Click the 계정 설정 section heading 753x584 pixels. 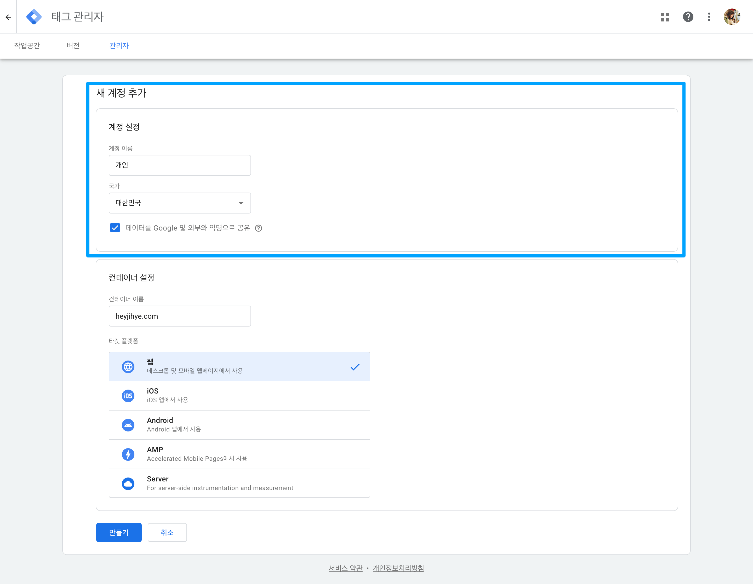click(124, 127)
